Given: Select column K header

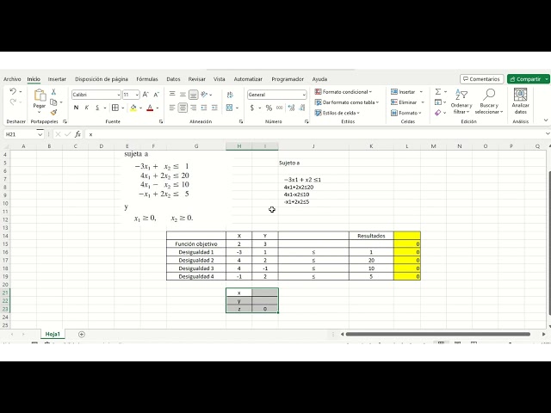Looking at the screenshot, I should coord(371,146).
